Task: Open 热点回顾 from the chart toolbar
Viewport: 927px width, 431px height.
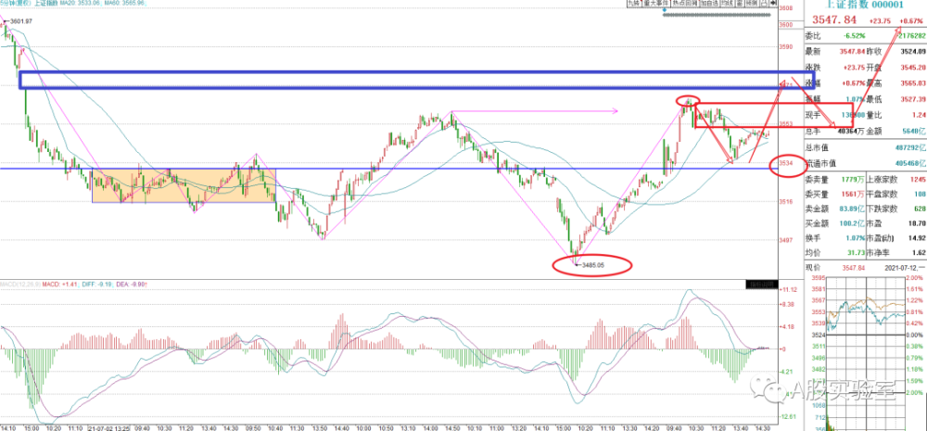Action: pos(685,3)
